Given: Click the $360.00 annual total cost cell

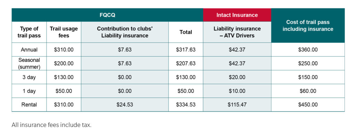Looking at the screenshot, I should (308, 50).
